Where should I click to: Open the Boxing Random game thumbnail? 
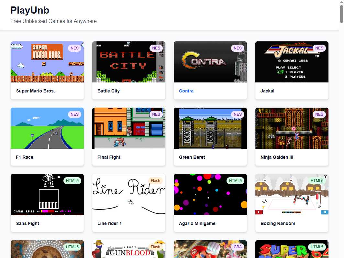point(292,194)
